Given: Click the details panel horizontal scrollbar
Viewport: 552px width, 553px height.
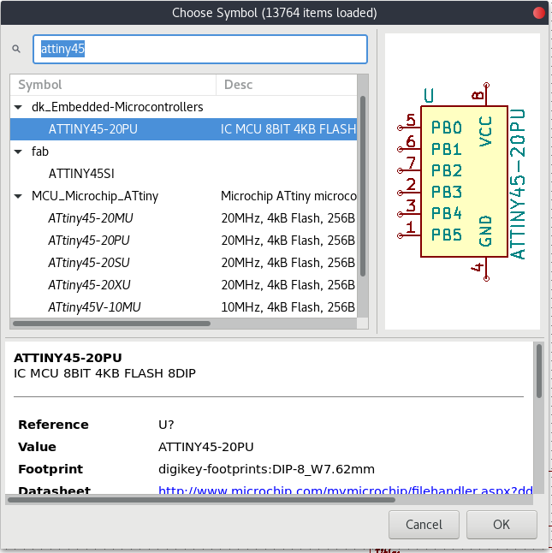Looking at the screenshot, I should [x=201, y=500].
